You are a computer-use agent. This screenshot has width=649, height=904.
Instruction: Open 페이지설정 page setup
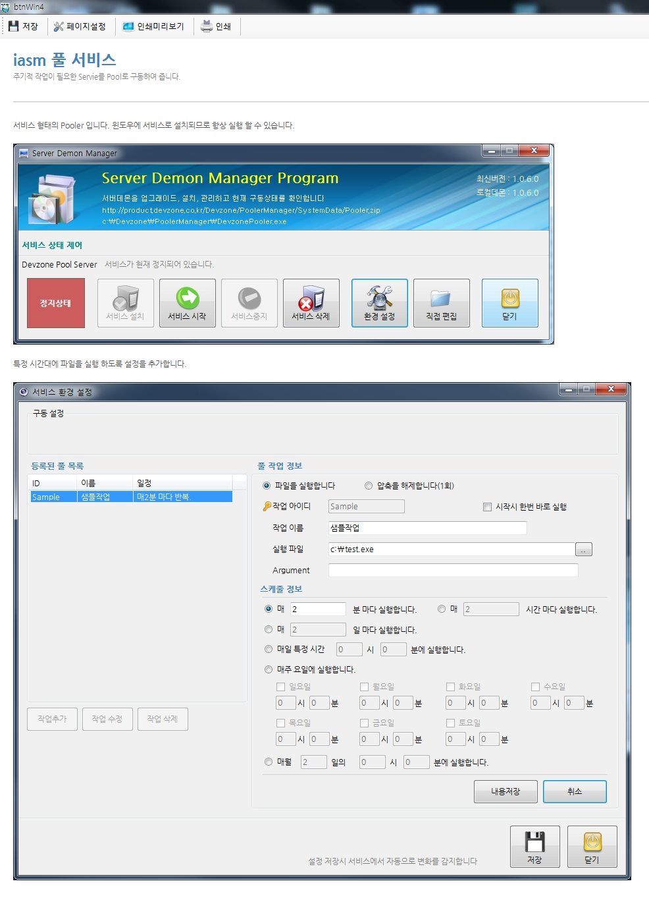pyautogui.click(x=80, y=26)
